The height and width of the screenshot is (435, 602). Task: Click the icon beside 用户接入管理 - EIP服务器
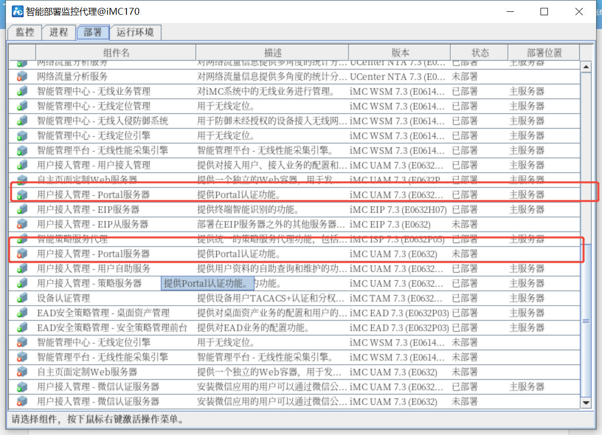[22, 210]
